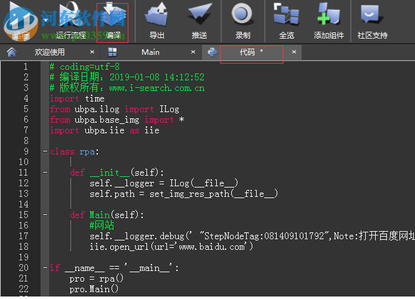This screenshot has height=299, width=415.
Task: Click the 'pro = rpa()' line
Action: 97,278
